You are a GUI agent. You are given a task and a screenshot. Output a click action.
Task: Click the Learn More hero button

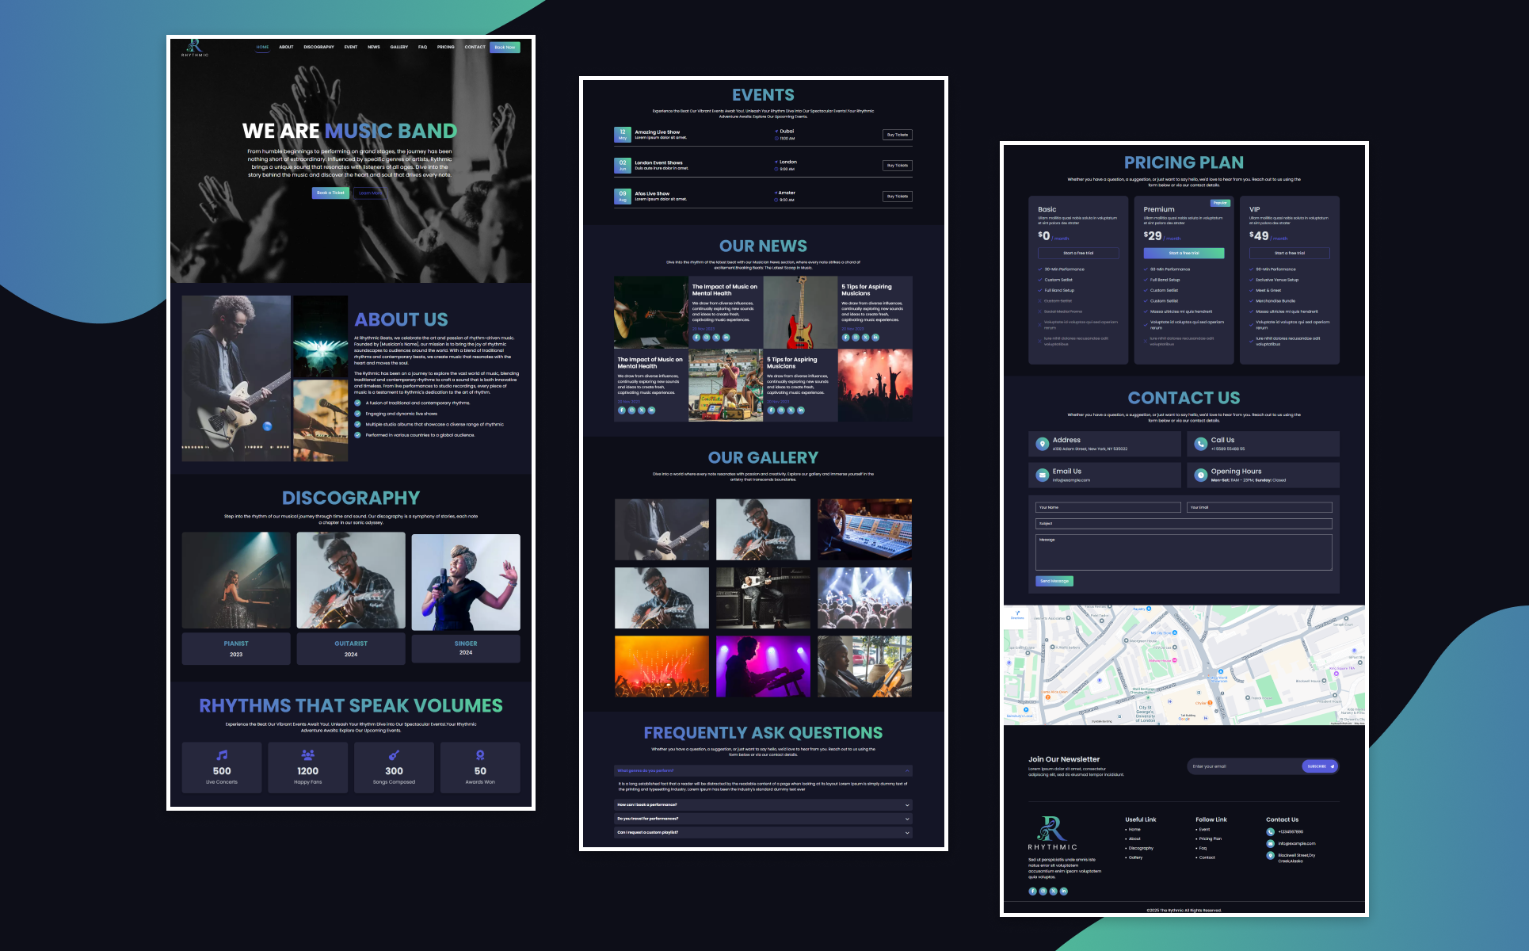[x=369, y=193]
